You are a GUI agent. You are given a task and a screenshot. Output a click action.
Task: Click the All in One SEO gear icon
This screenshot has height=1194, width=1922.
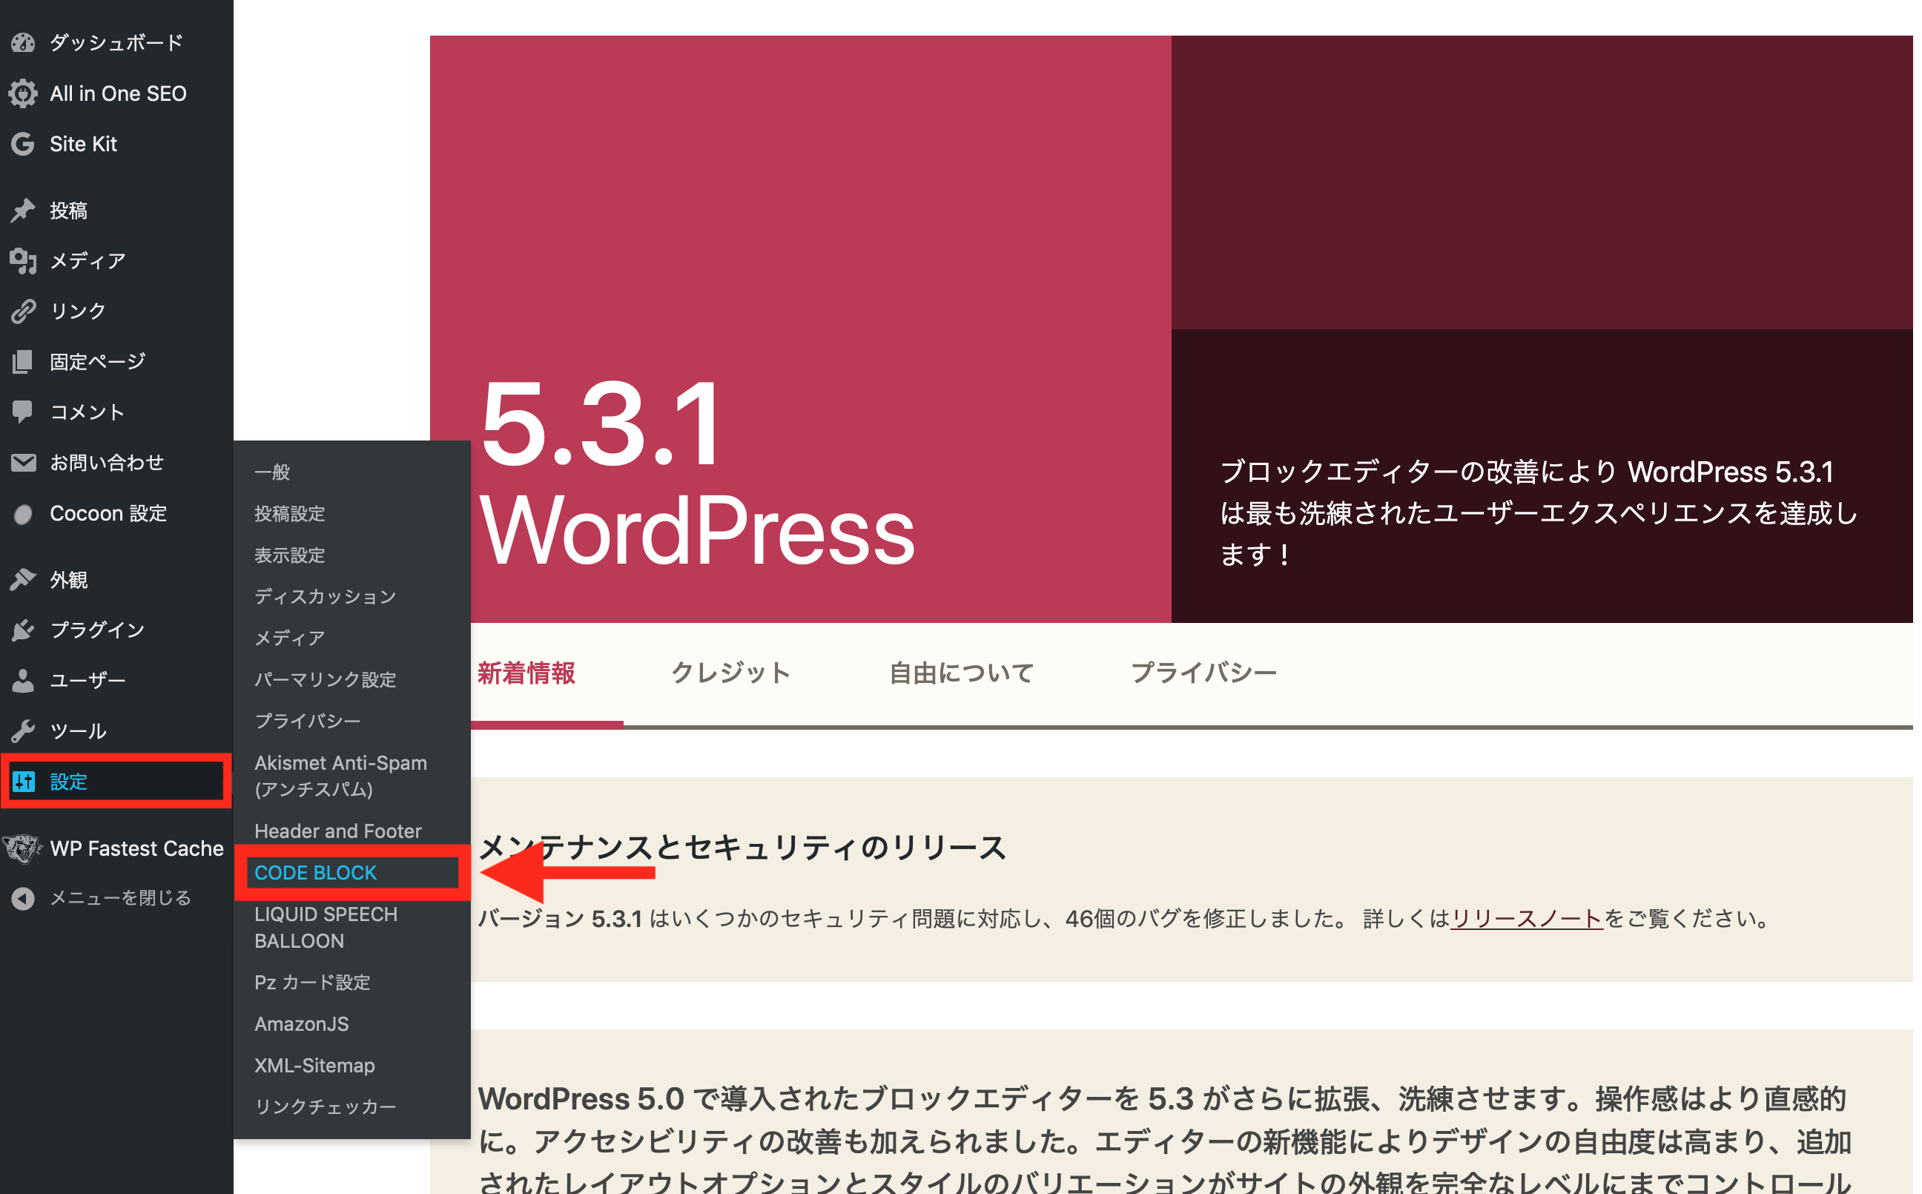tap(23, 93)
